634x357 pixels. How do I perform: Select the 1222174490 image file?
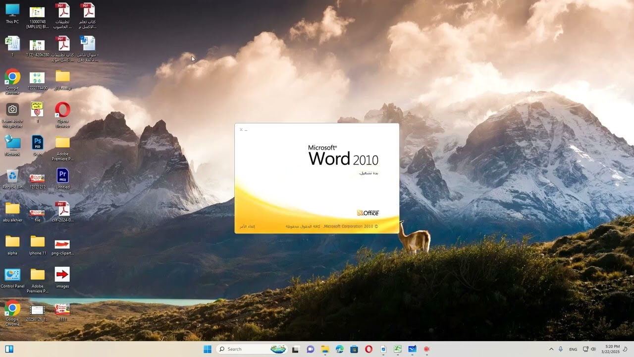(37, 80)
